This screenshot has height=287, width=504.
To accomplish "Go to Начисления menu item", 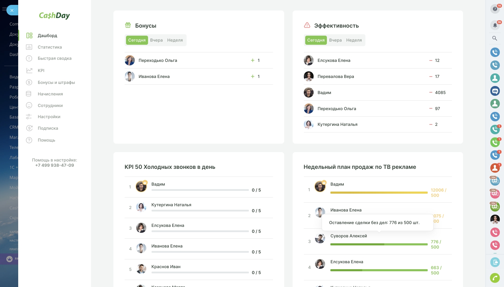I will click(50, 94).
